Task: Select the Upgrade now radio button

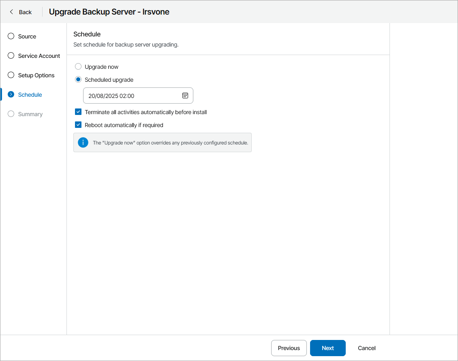Action: click(78, 66)
